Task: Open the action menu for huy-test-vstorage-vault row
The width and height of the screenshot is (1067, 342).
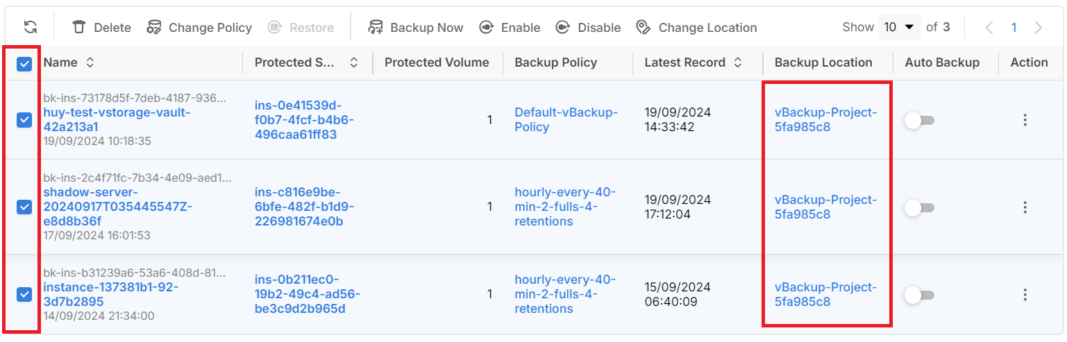Action: point(1025,120)
